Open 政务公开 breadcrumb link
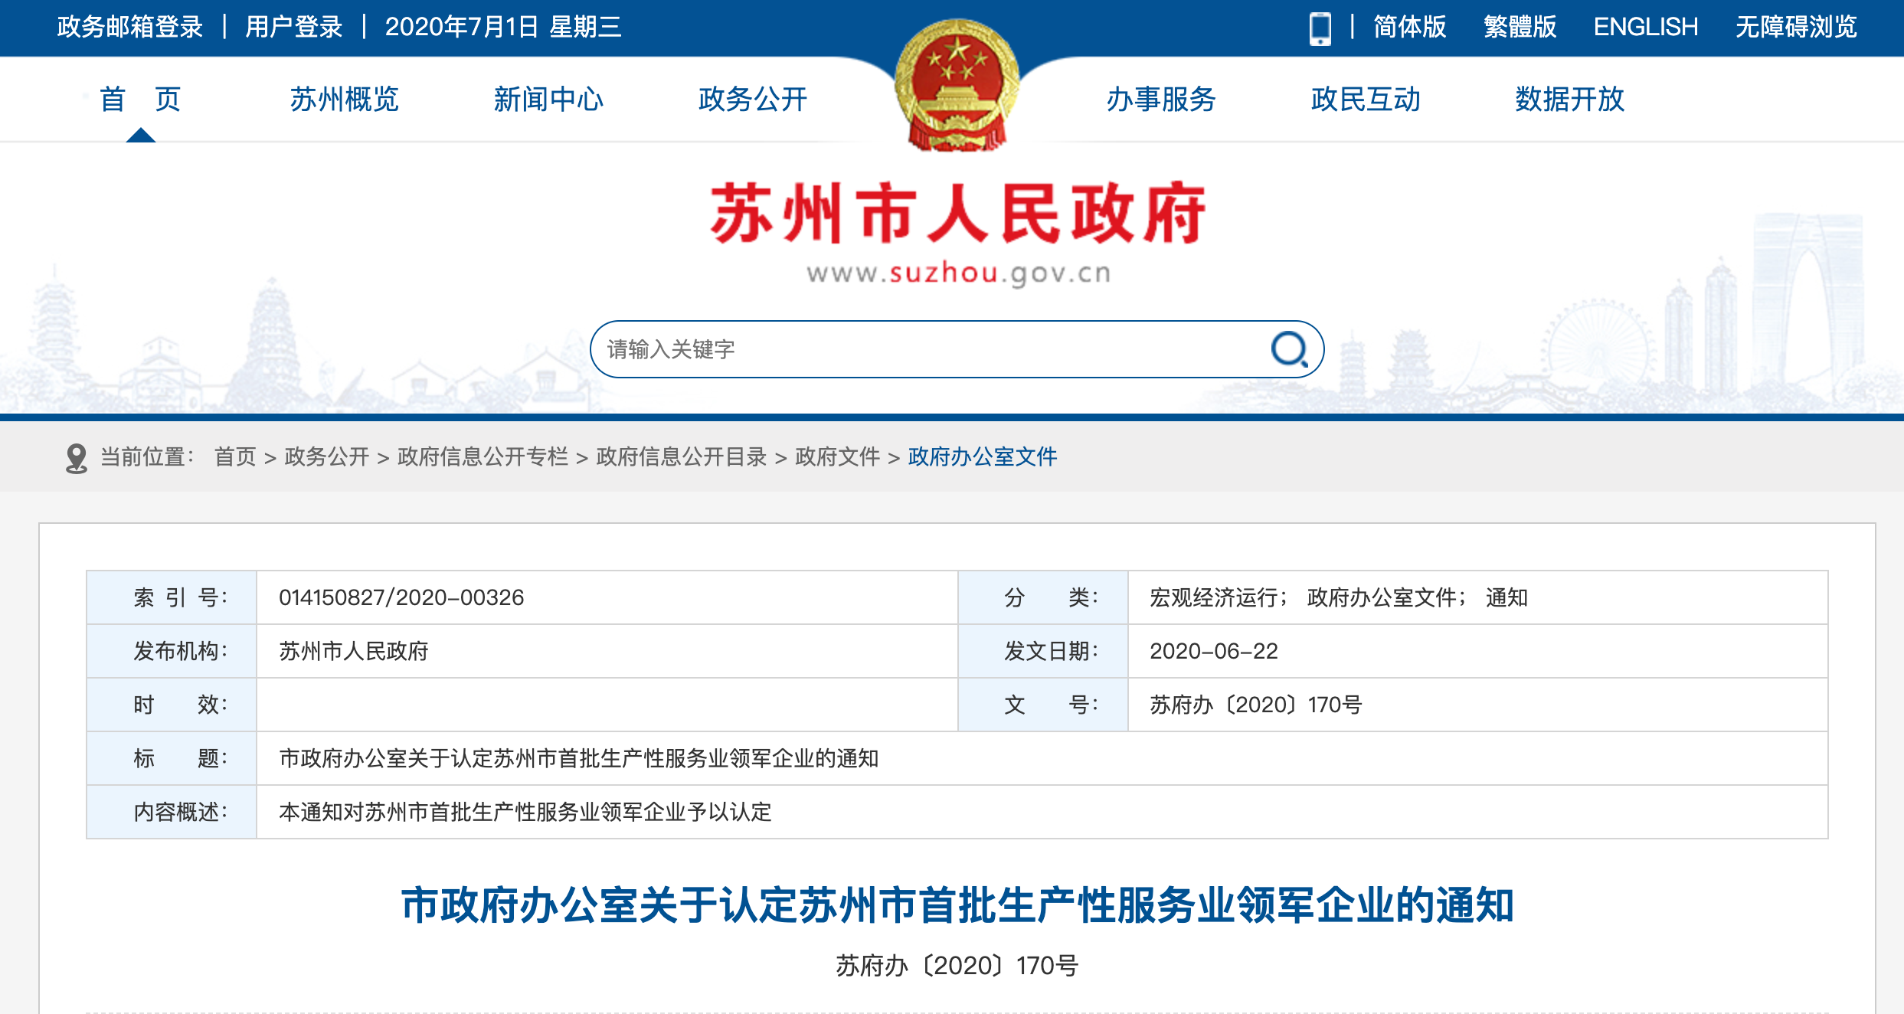 pyautogui.click(x=327, y=457)
